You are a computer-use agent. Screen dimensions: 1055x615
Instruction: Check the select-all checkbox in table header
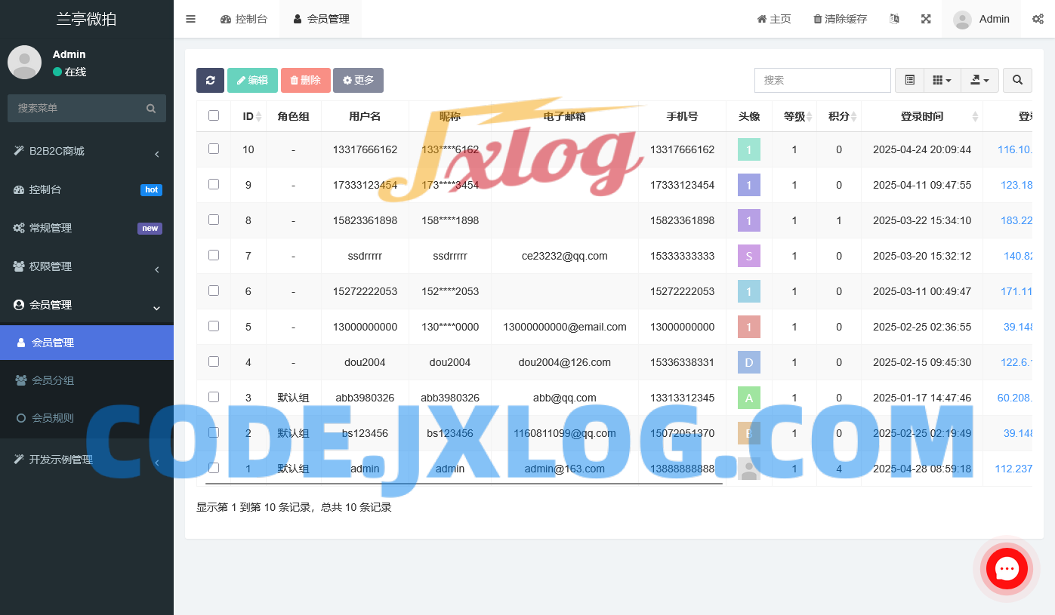pos(214,115)
